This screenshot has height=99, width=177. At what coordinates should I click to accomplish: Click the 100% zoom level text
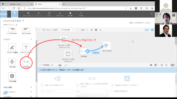click(x=83, y=30)
